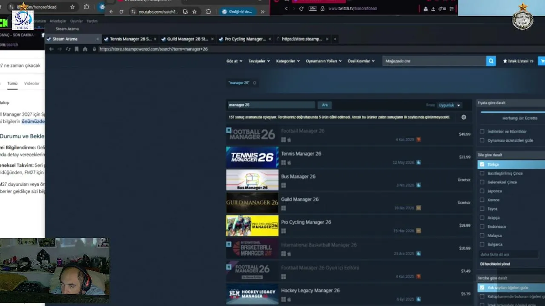Expand the Göz at dropdown
This screenshot has height=306, width=545.
tap(234, 61)
